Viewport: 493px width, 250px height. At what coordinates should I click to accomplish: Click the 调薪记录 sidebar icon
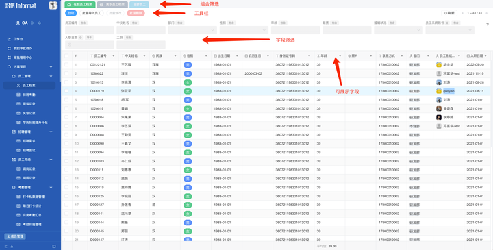point(18,178)
